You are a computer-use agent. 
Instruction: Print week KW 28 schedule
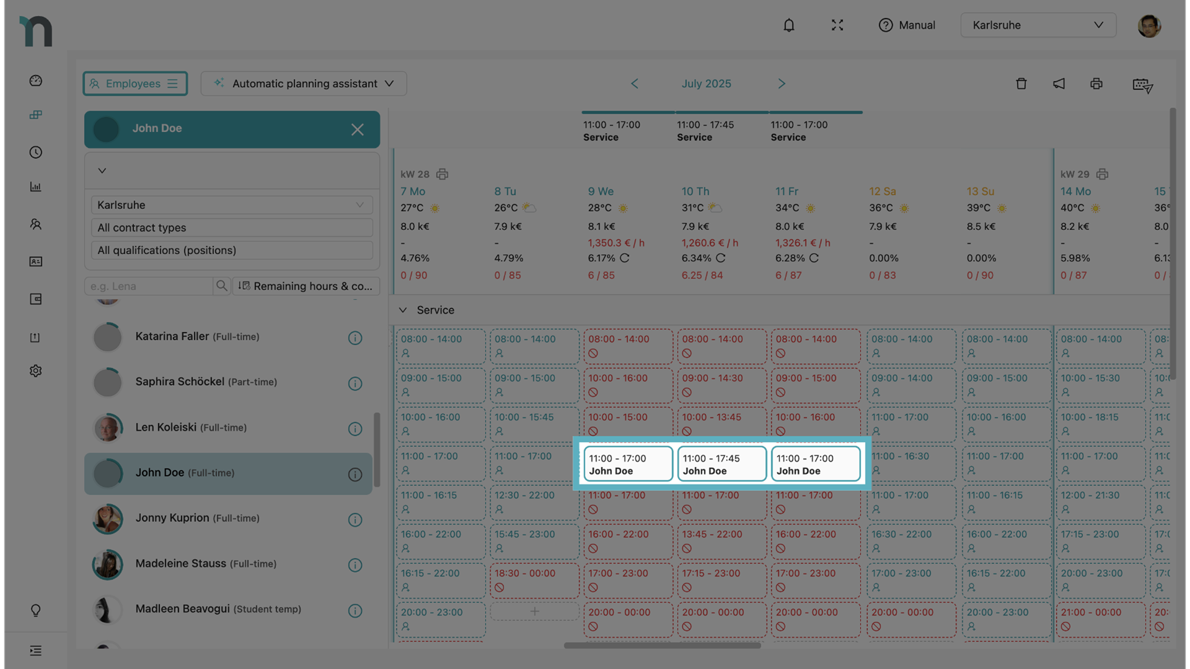pos(442,174)
